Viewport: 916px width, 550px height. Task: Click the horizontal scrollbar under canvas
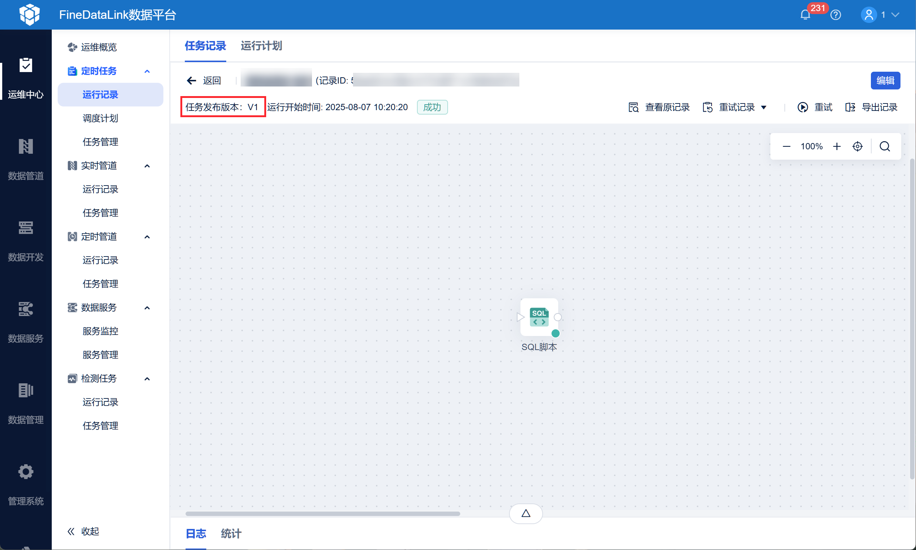click(x=322, y=514)
